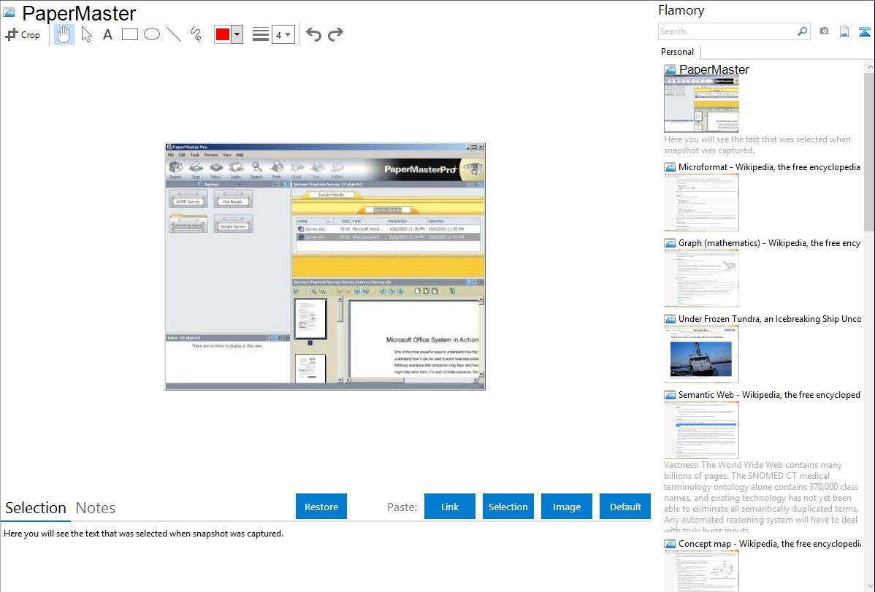This screenshot has height=592, width=875.
Task: Click the "PaperMaster" title in the snapshot list
Action: click(714, 69)
